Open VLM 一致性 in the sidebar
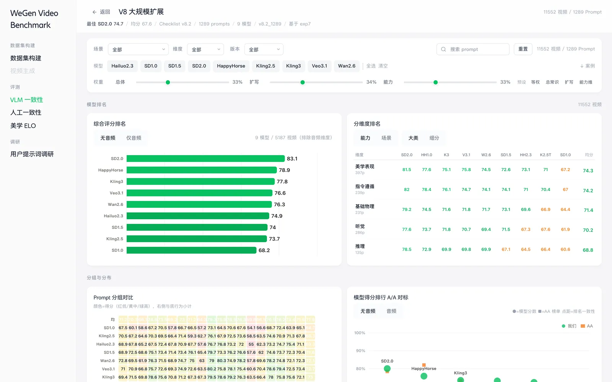This screenshot has width=612, height=382. (x=26, y=100)
